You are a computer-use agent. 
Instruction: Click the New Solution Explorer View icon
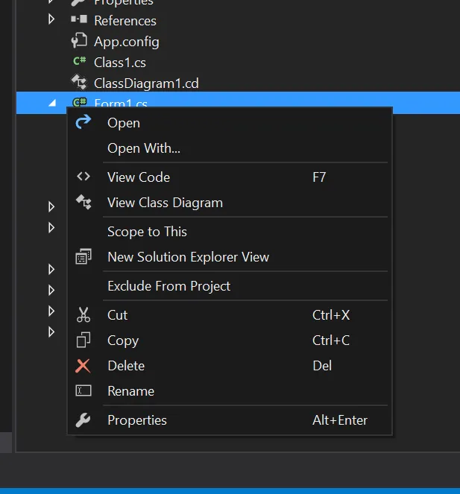(84, 257)
